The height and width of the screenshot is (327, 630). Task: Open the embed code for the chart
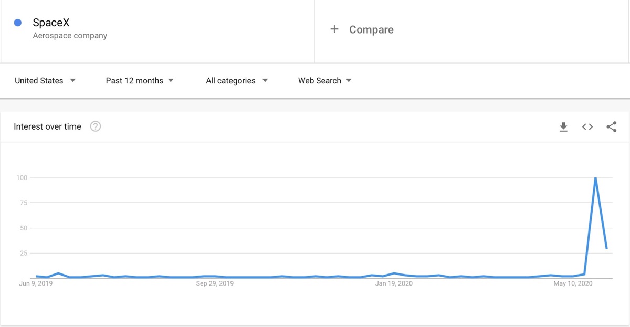pyautogui.click(x=587, y=126)
